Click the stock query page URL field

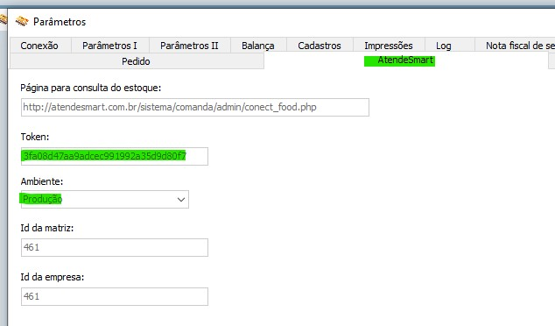(x=195, y=107)
